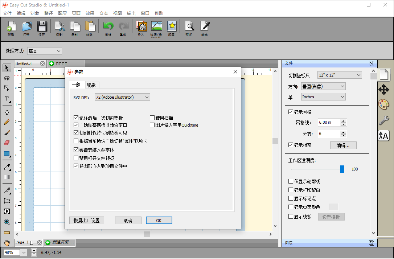
Task: Click the 保存 (Save) floppy disk icon
Action: pyautogui.click(x=42, y=26)
